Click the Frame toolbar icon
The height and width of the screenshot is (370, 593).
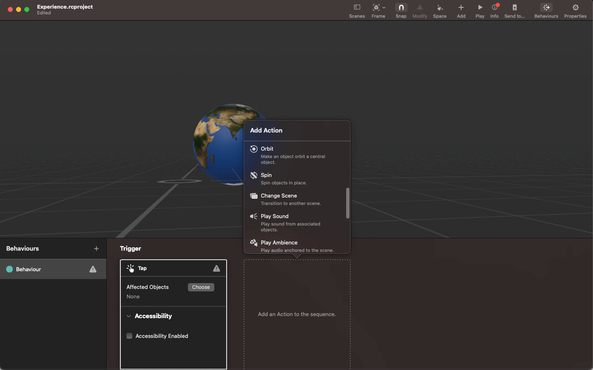tap(376, 7)
